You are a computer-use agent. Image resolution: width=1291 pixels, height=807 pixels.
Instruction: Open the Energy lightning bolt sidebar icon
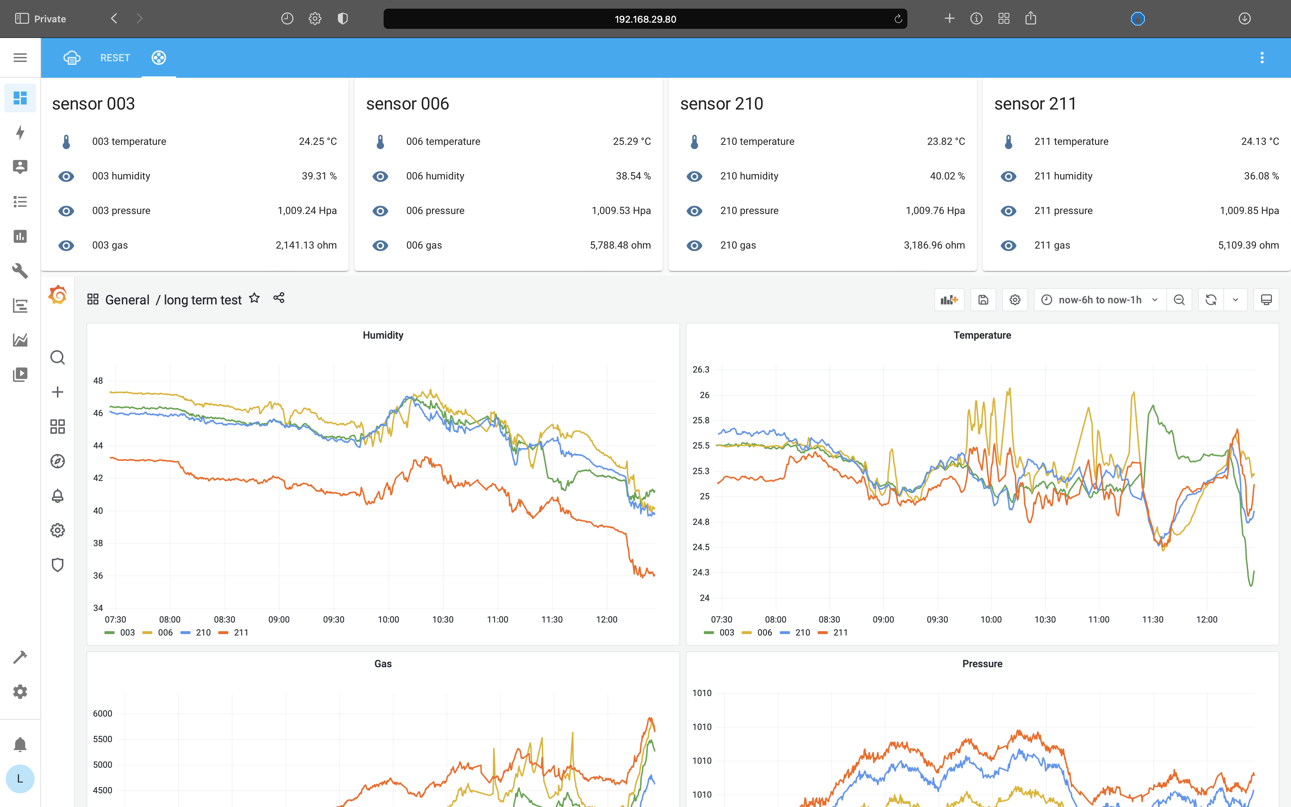pyautogui.click(x=20, y=132)
